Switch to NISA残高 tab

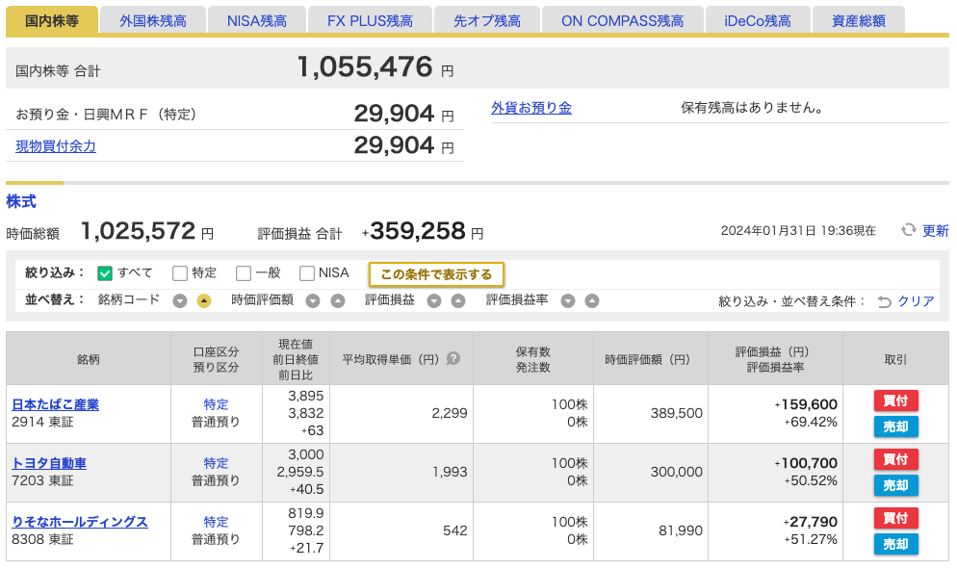257,21
